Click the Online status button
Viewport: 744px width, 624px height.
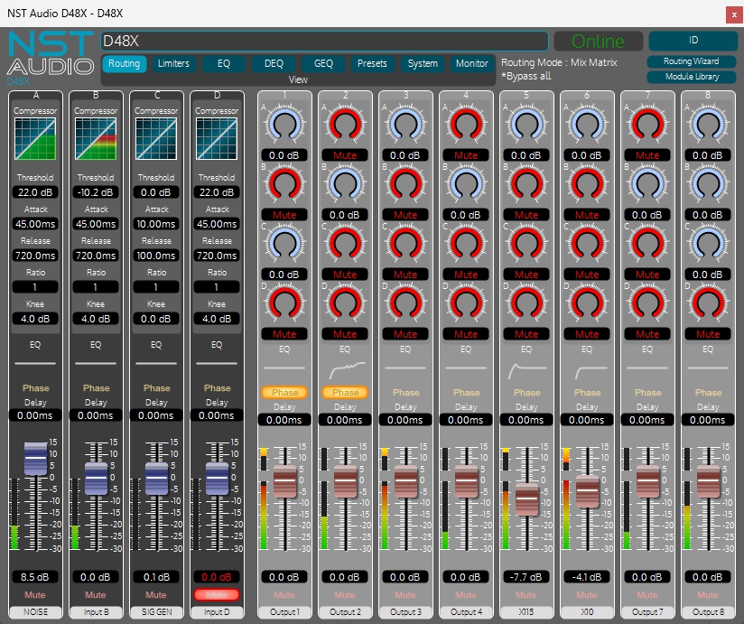tap(598, 42)
